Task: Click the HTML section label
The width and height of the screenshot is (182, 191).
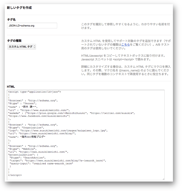Action: (x=11, y=87)
